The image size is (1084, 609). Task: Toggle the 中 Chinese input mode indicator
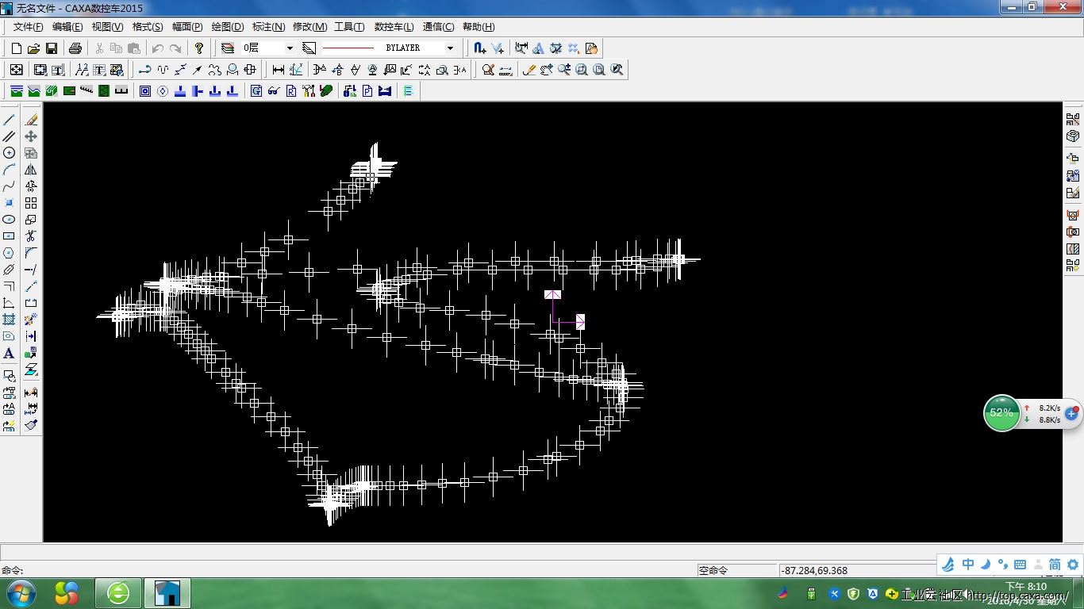[968, 565]
